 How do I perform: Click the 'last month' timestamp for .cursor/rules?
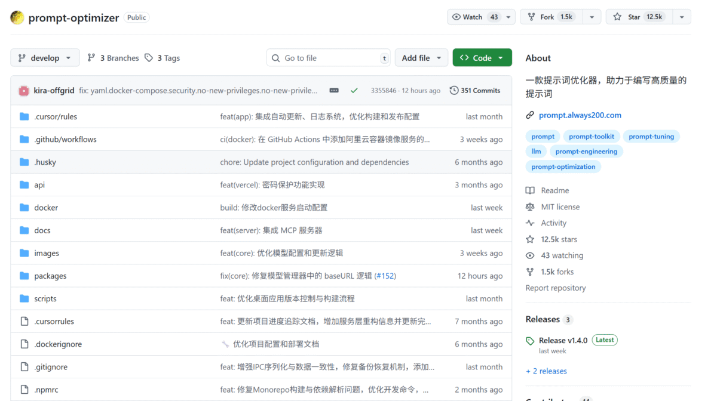(x=484, y=116)
